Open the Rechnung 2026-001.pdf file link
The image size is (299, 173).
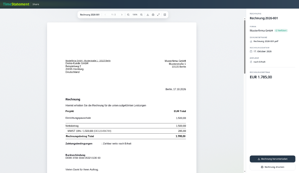tap(266, 41)
